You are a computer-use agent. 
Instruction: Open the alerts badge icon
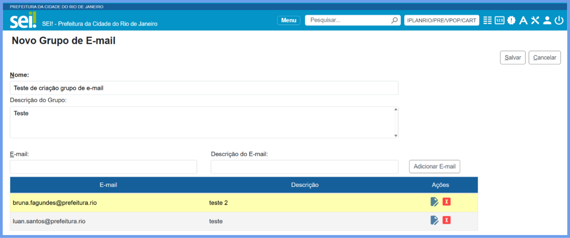point(511,20)
